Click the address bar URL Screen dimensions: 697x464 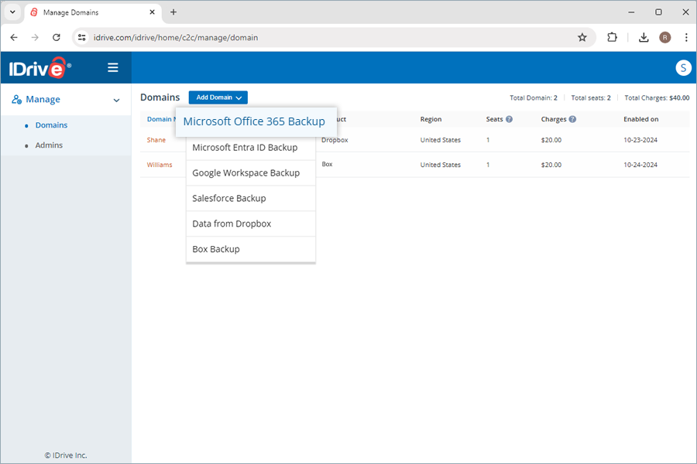click(x=176, y=38)
